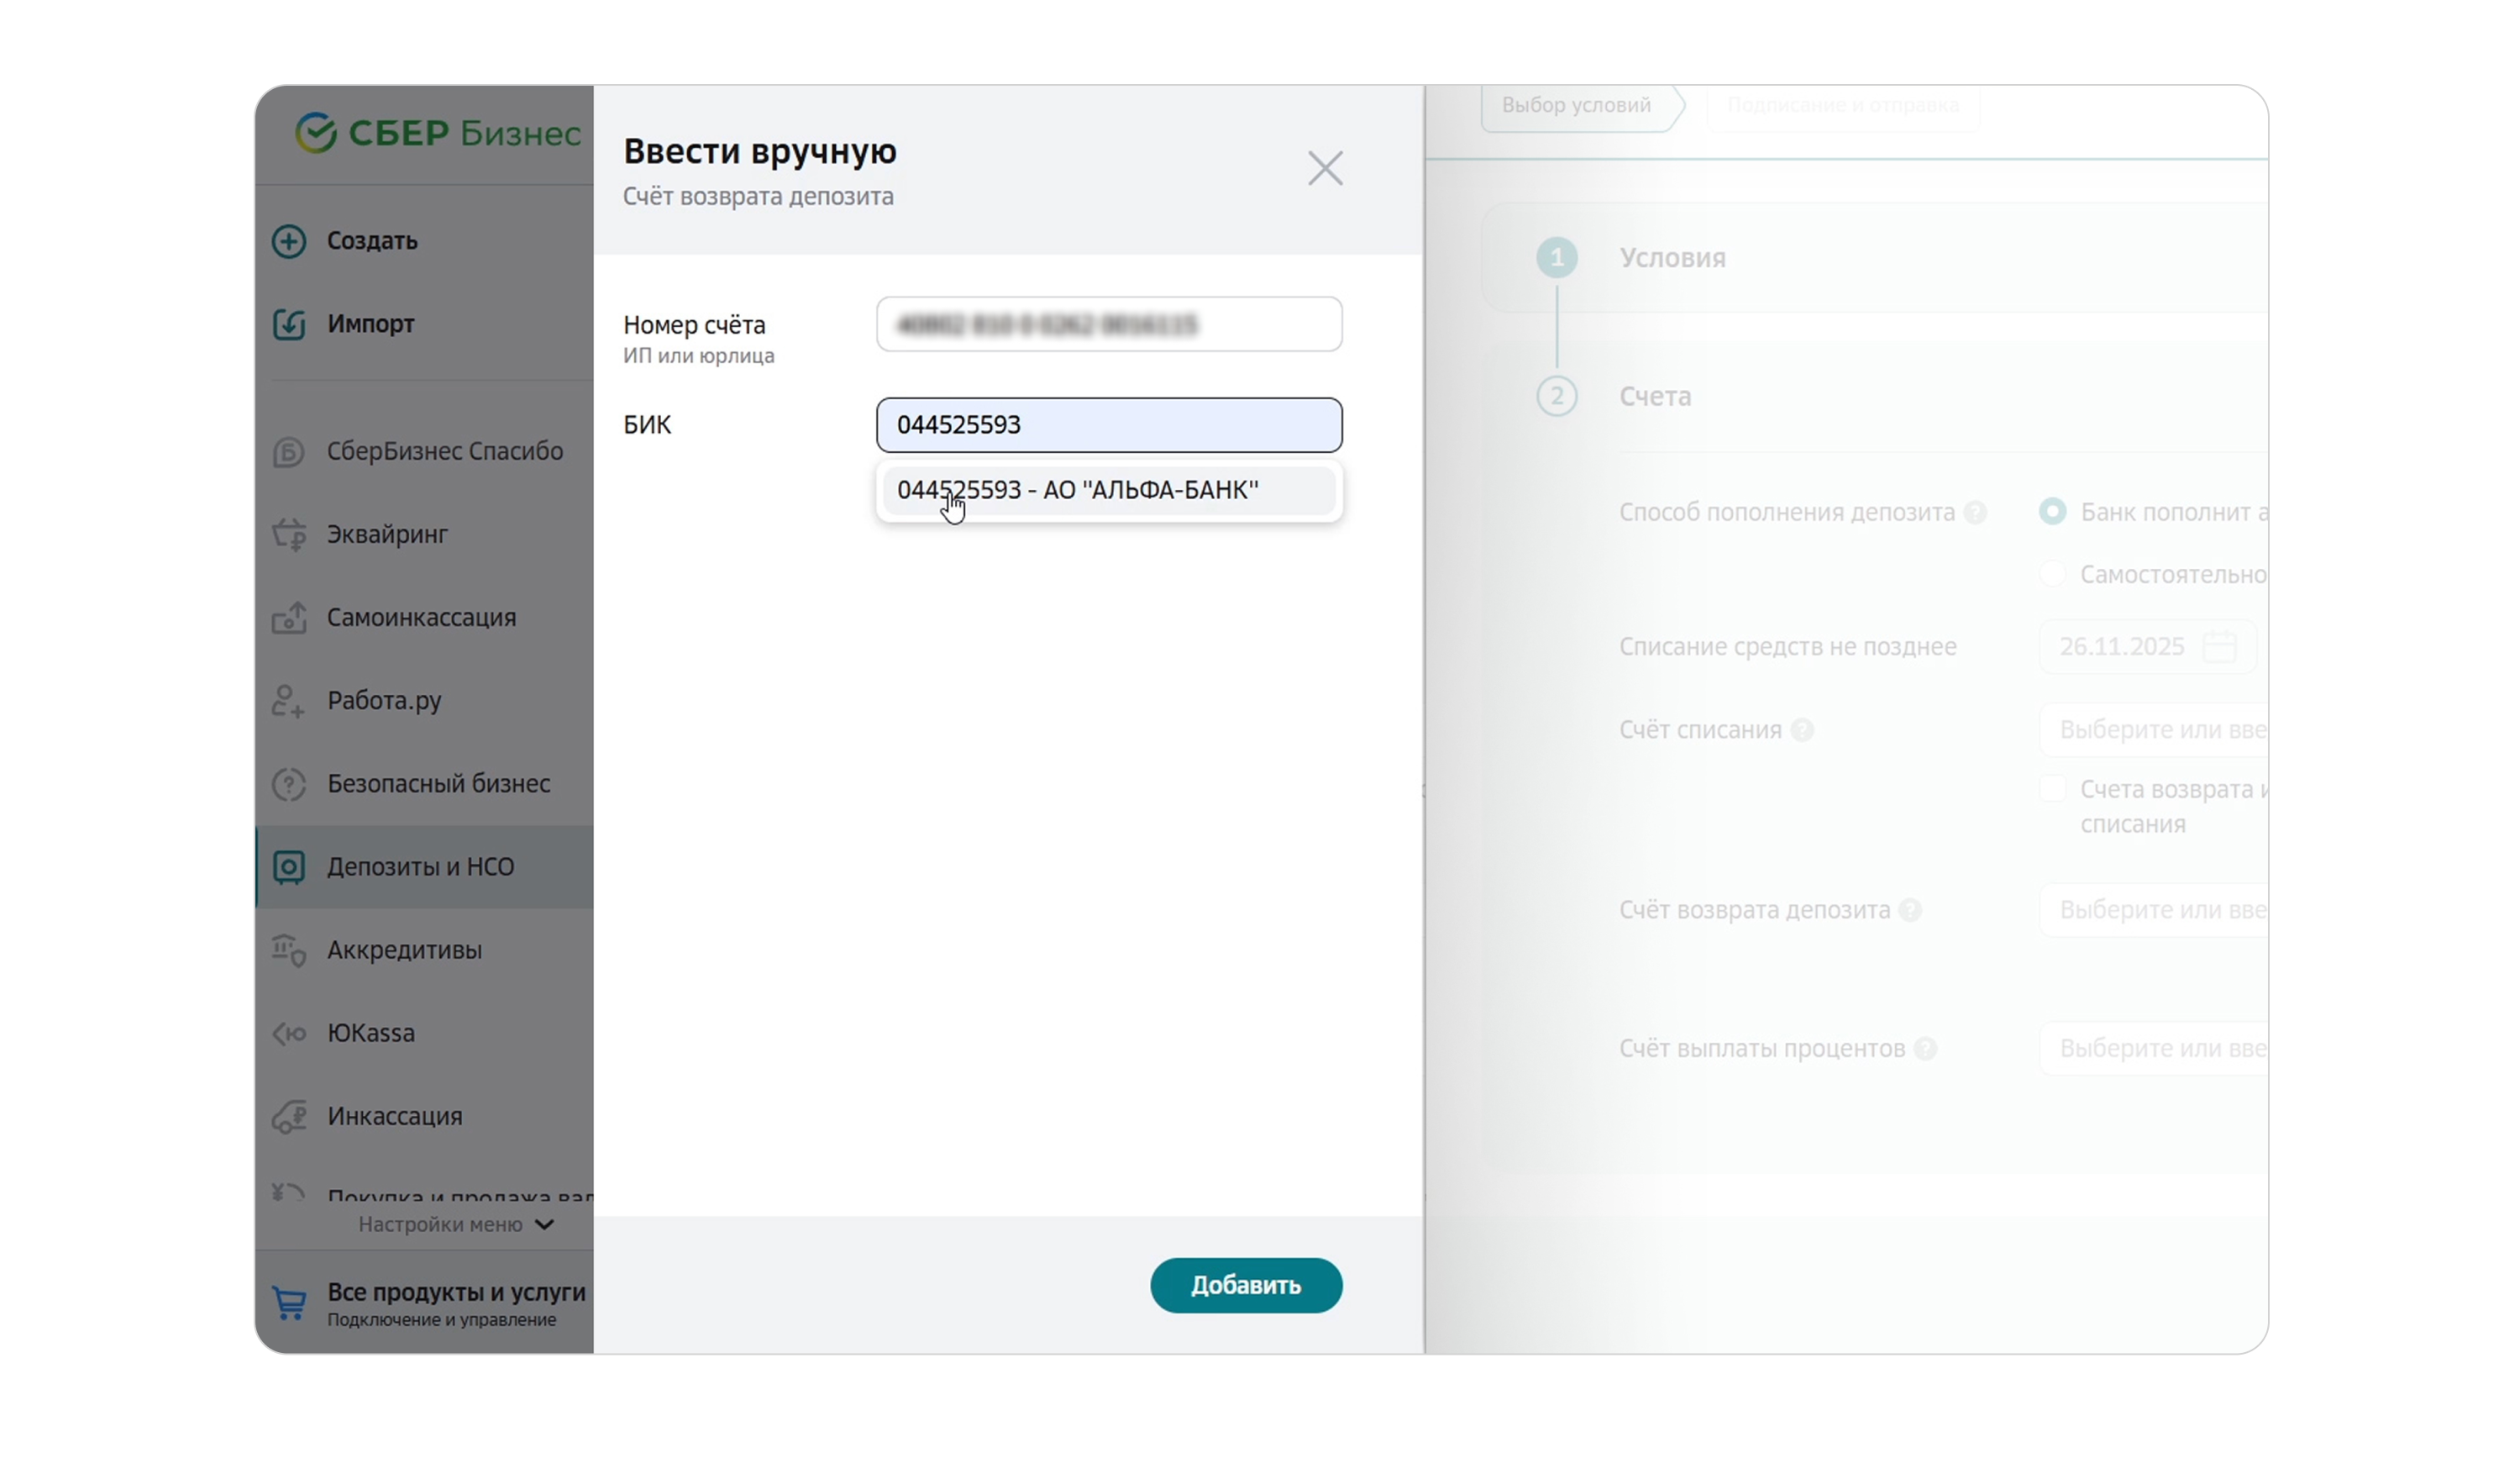The height and width of the screenshot is (1479, 2520).
Task: Click the Создать plus icon
Action: tap(289, 241)
